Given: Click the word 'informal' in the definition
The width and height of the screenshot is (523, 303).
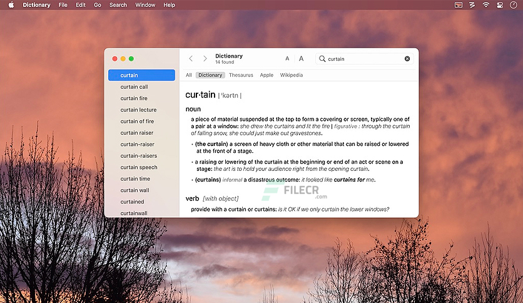Looking at the screenshot, I should coord(232,180).
